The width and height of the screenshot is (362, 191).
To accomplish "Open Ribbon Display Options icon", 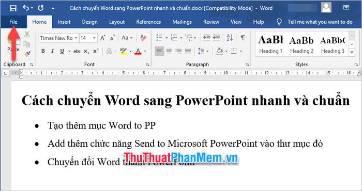I will point(346,8).
